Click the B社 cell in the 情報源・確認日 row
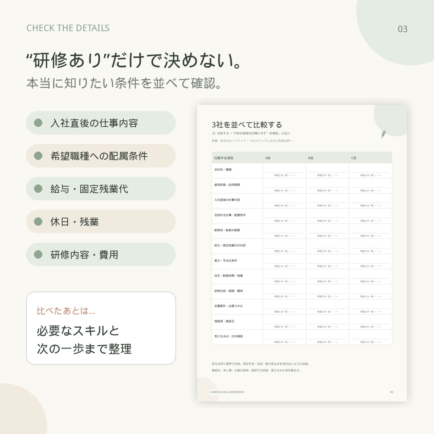Image resolution: width=434 pixels, height=434 pixels. point(328,322)
